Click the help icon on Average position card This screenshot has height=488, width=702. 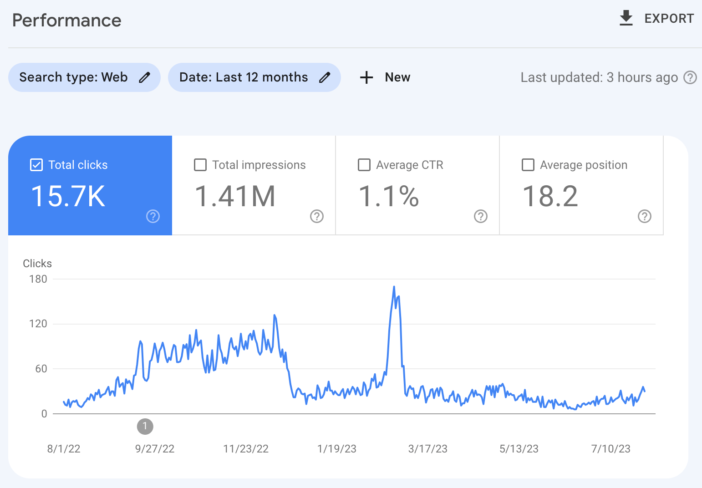pyautogui.click(x=645, y=217)
